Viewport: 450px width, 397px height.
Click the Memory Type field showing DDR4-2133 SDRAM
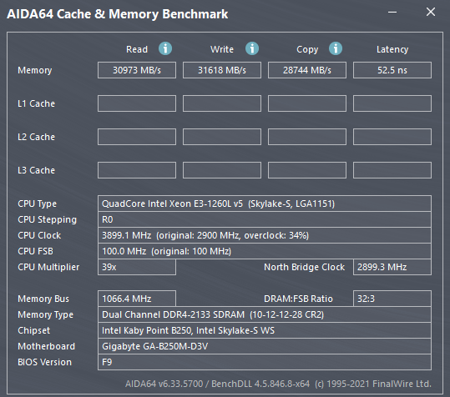265,314
